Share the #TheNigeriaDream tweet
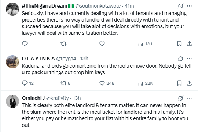 189,44
